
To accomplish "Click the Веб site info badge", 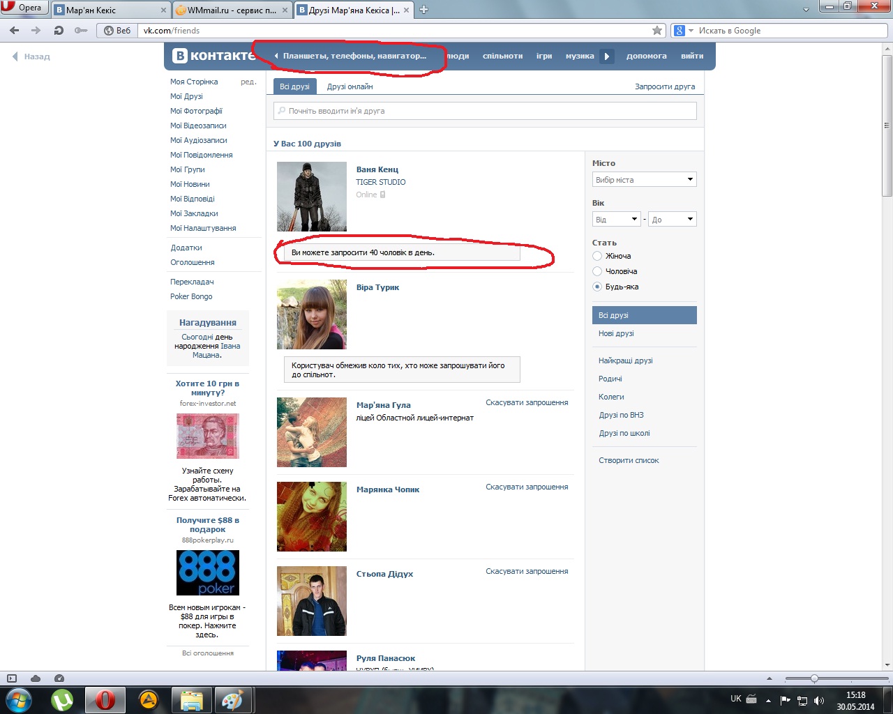I will click(117, 31).
